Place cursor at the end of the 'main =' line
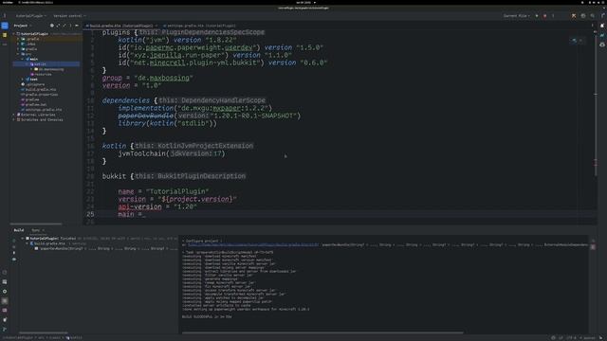The image size is (607, 341). [146, 214]
